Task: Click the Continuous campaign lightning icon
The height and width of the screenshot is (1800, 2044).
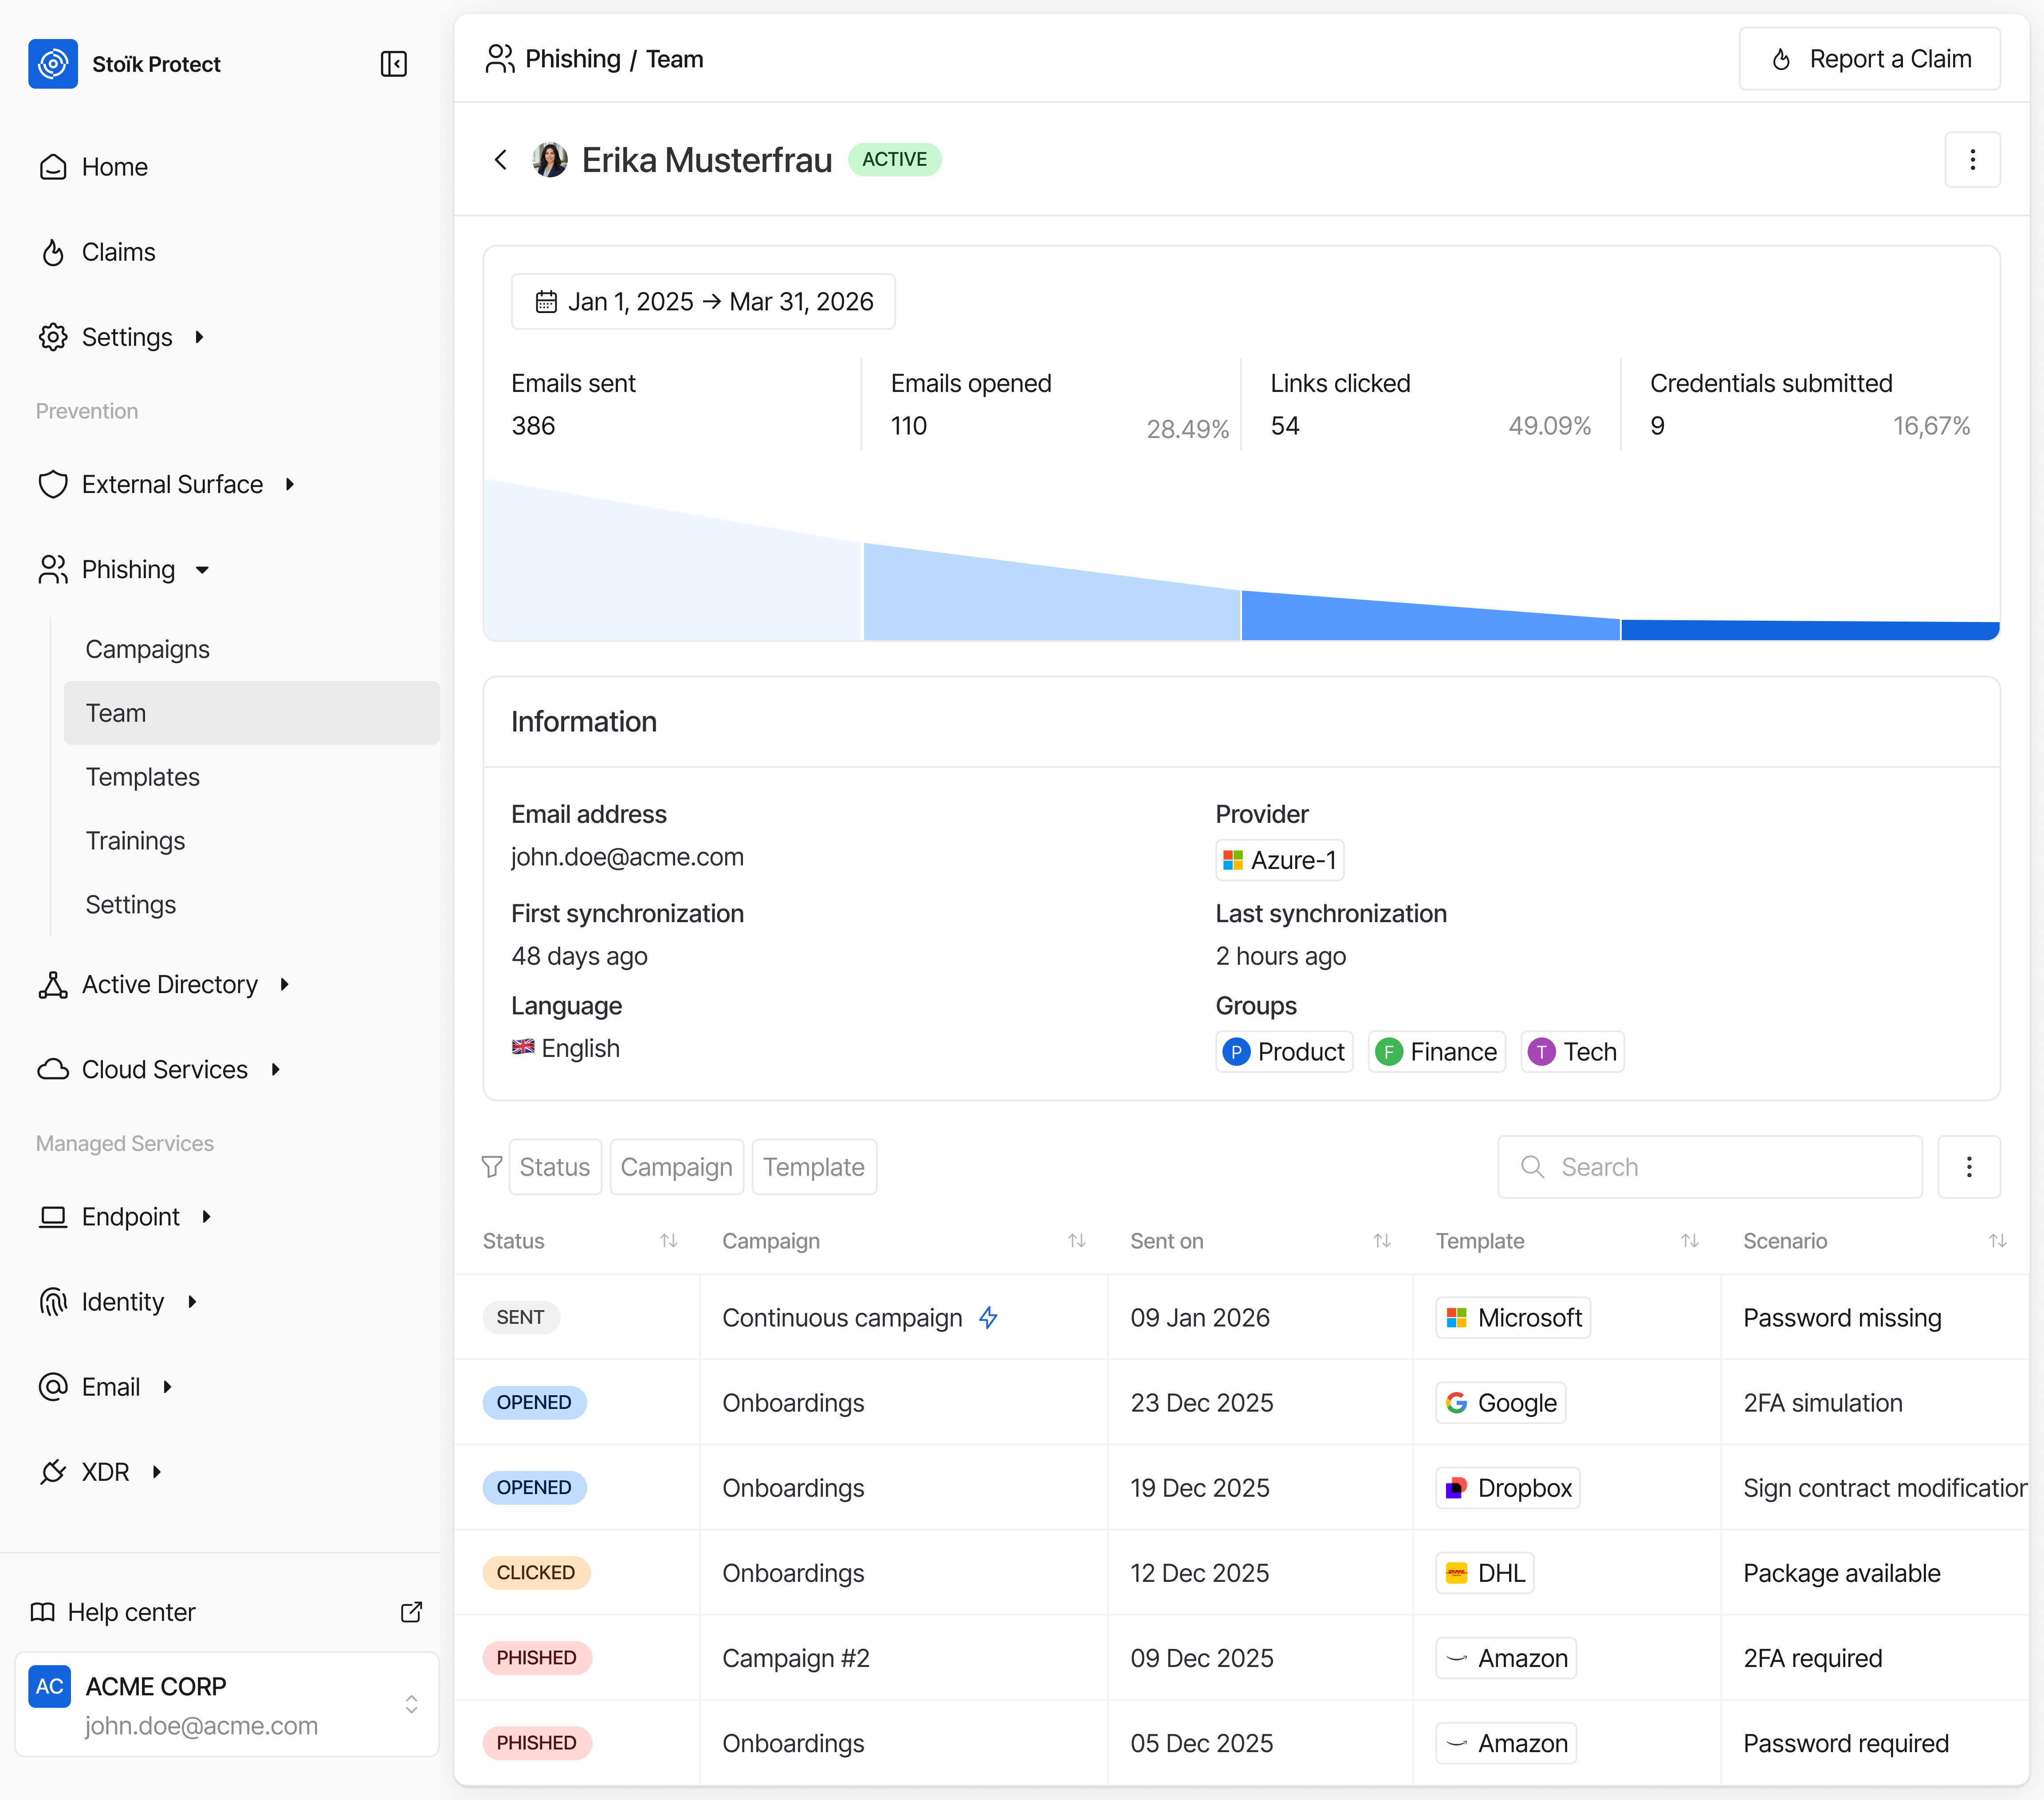Action: pos(988,1317)
